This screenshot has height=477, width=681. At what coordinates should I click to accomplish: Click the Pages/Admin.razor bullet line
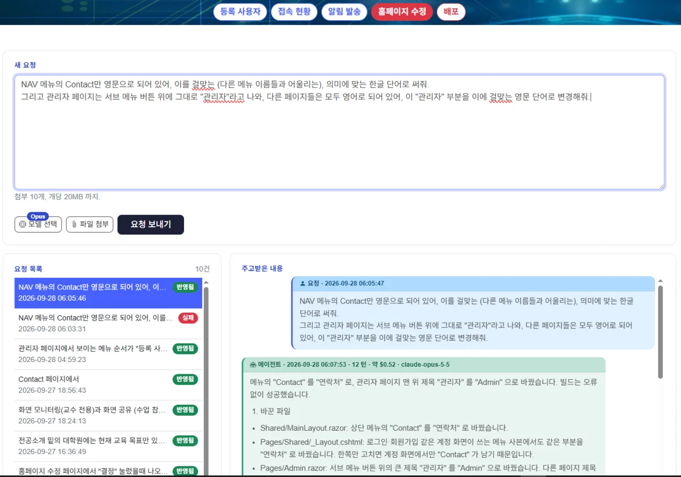(428, 469)
